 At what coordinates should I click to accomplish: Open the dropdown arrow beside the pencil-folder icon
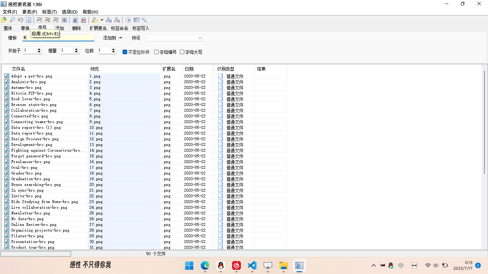102,20
